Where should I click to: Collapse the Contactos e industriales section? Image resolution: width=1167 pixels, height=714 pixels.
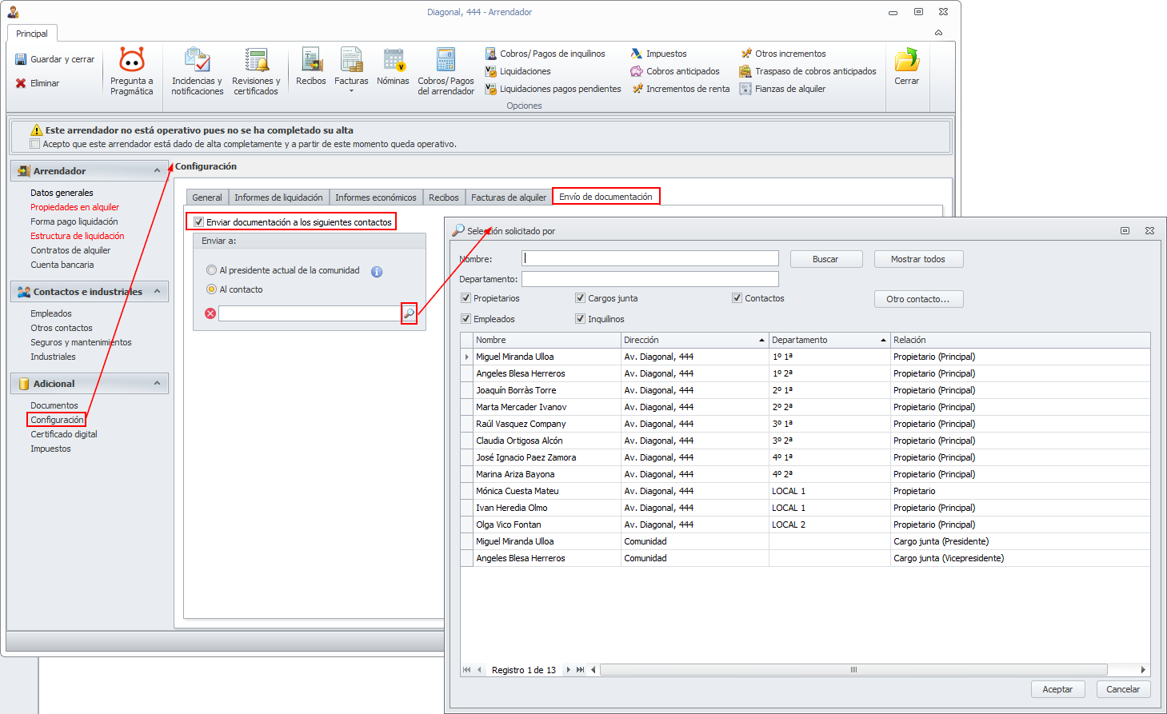coord(158,292)
